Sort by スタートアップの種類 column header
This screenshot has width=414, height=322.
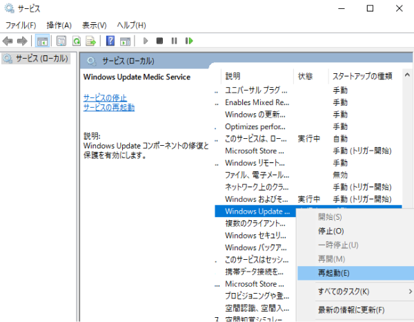[362, 76]
